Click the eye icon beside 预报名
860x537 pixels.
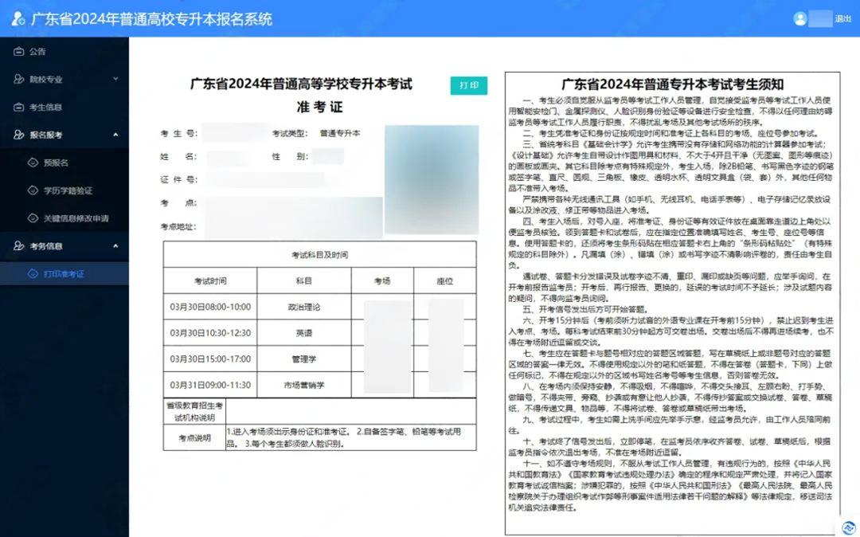(x=33, y=163)
